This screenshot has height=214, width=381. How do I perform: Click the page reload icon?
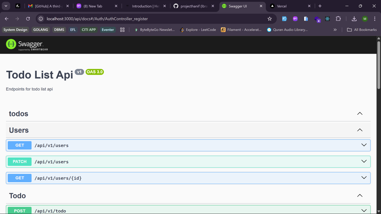[x=28, y=19]
